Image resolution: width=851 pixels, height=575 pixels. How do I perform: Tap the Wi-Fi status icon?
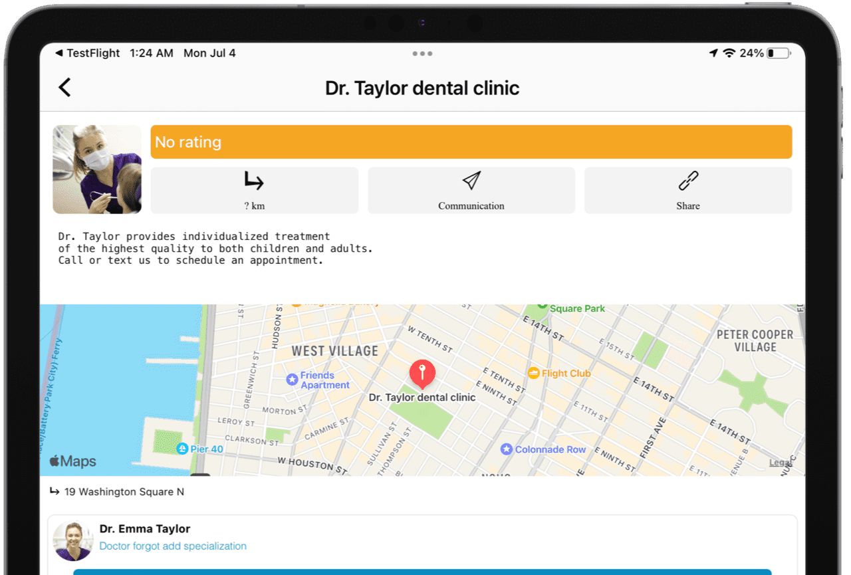click(x=729, y=53)
